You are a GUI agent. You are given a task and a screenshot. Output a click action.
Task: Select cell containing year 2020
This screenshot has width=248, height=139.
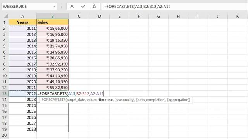click(x=22, y=81)
